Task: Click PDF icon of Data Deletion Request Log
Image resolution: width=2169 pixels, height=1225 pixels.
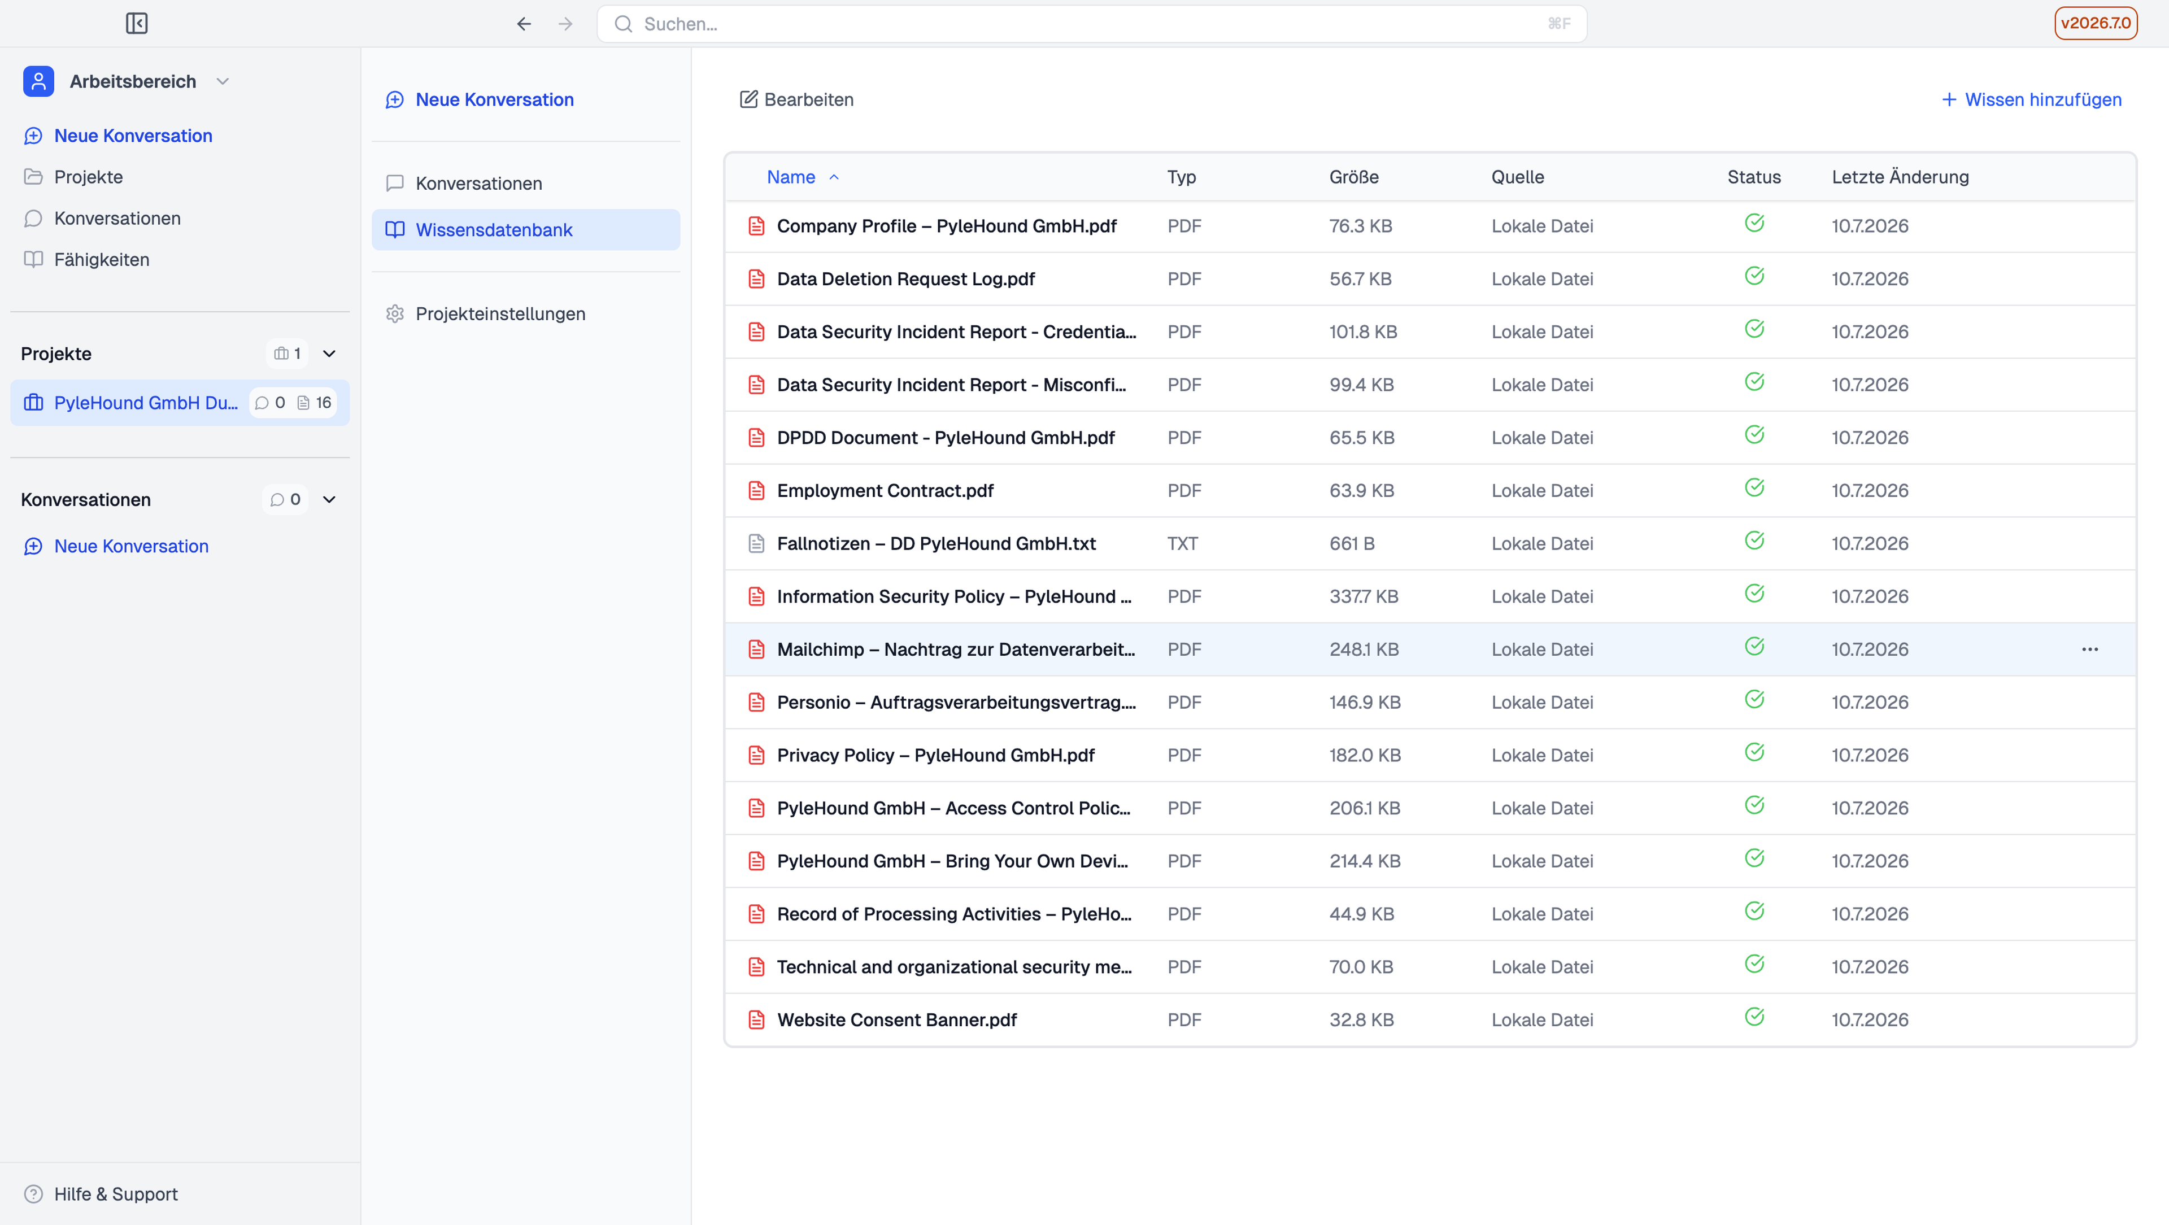Action: coord(757,278)
